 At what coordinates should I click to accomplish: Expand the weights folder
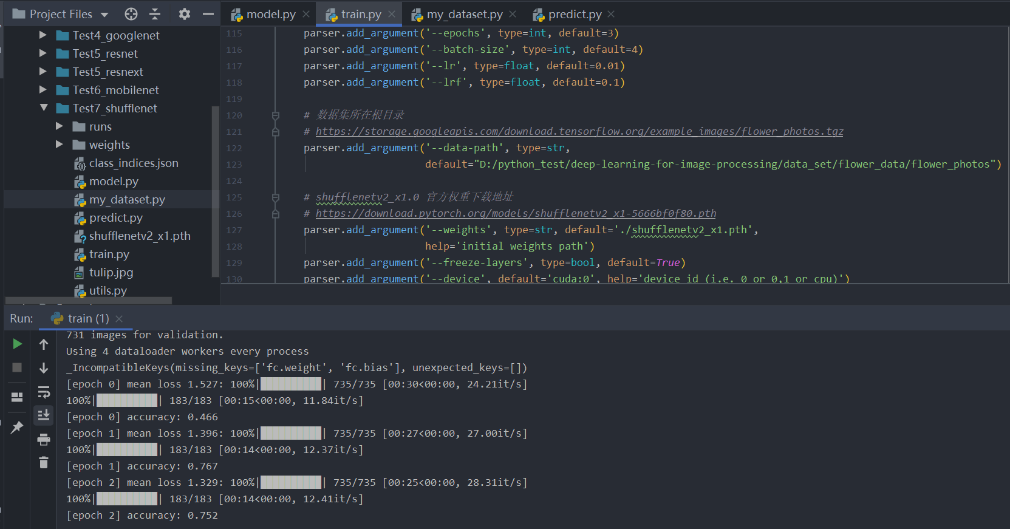point(60,145)
